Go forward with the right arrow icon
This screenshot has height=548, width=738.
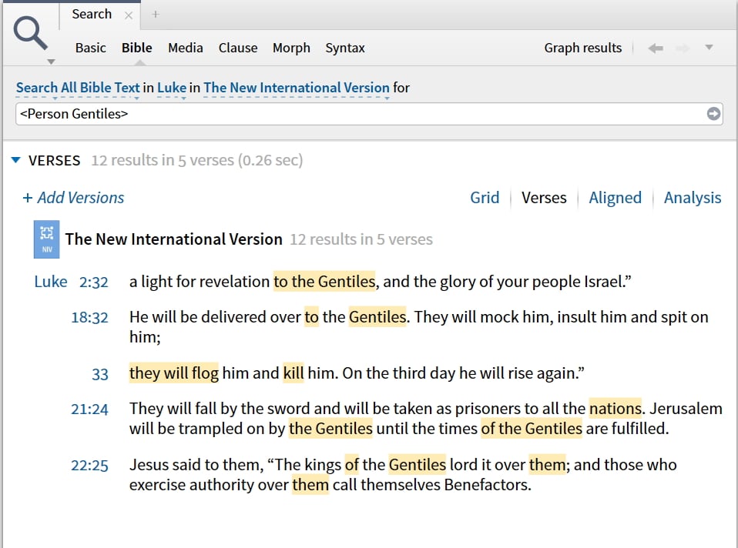tap(683, 48)
